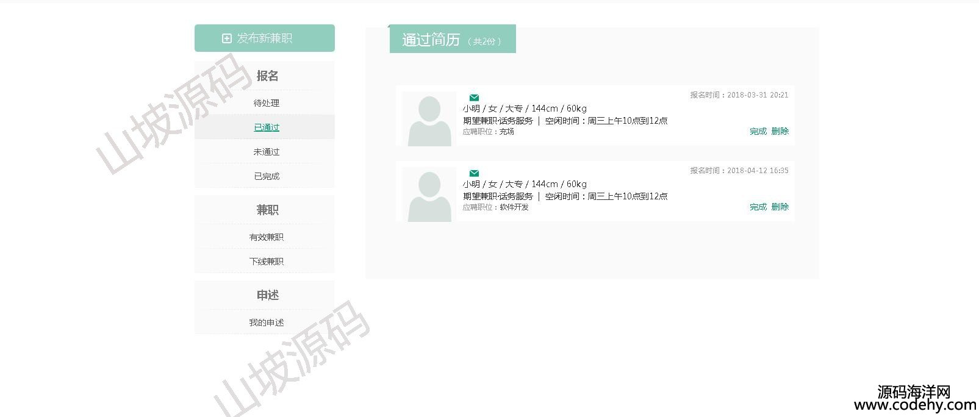Click the 报名 section heading
This screenshot has width=979, height=417.
(x=267, y=76)
